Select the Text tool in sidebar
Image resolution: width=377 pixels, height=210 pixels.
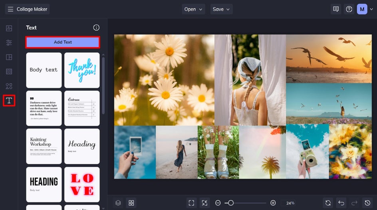[x=9, y=101]
